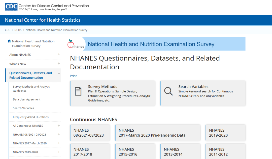Click National Health and Nutrition Examination Survey breadcrumb

(57, 30)
